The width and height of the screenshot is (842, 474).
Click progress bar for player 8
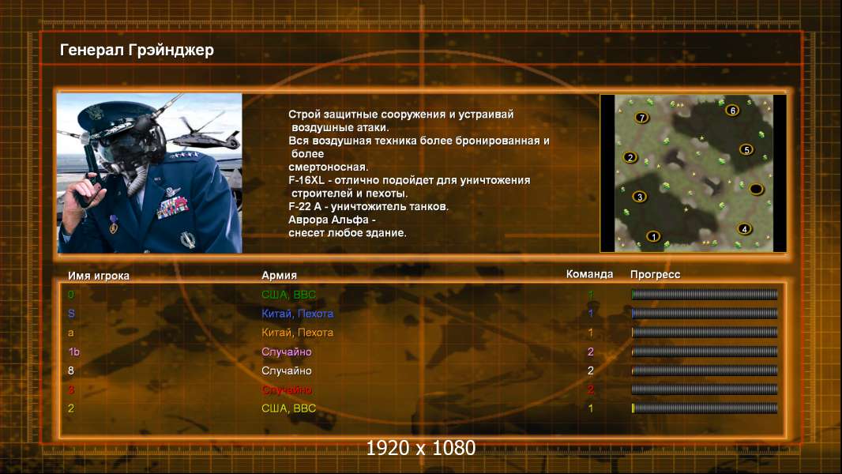(x=705, y=371)
